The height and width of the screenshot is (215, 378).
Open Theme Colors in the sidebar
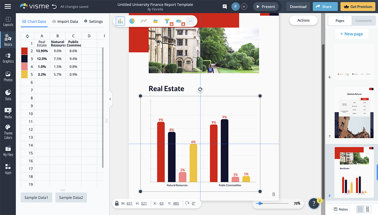pos(8,132)
